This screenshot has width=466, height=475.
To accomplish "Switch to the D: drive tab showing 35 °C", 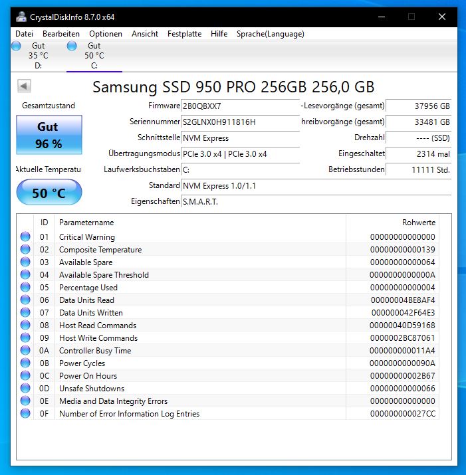I will (38, 55).
